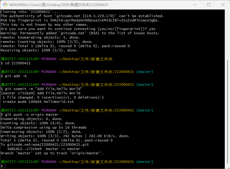Image resolution: width=230 pixels, height=169 pixels.
Task: Click "branch 'master' set up to track" line
Action: pos(52,153)
